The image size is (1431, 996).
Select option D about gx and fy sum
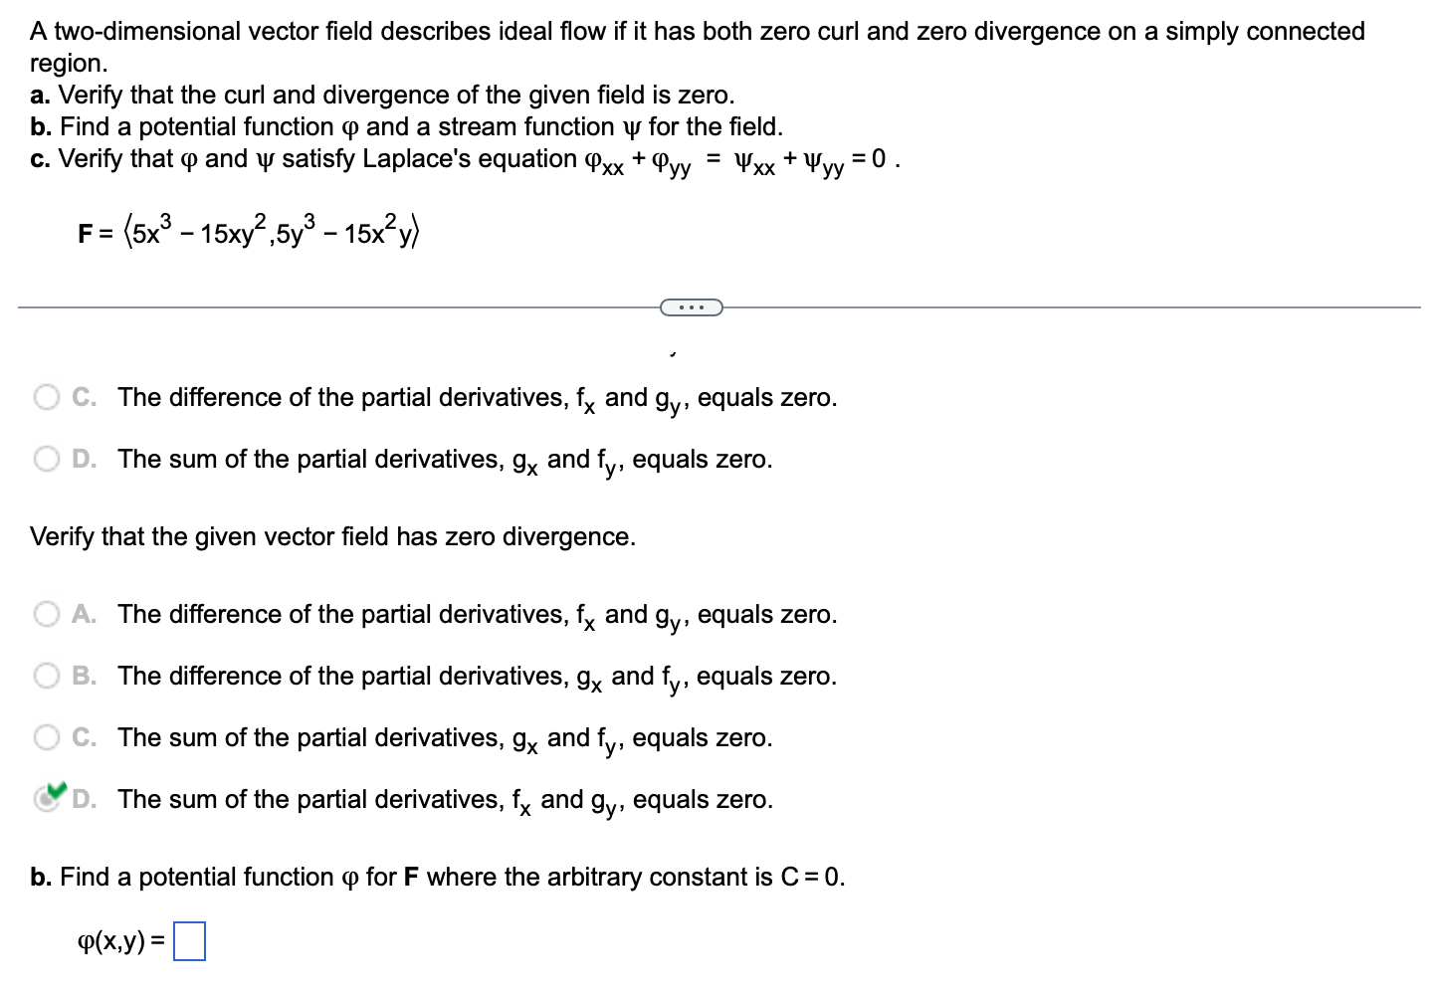tap(46, 458)
